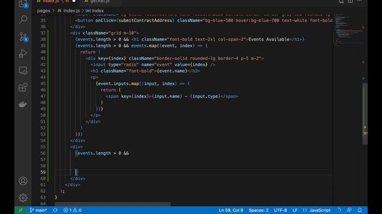The height and width of the screenshot is (214, 382).
Task: Click the horizontal scrollbar at editor bottom
Action: (x=113, y=204)
